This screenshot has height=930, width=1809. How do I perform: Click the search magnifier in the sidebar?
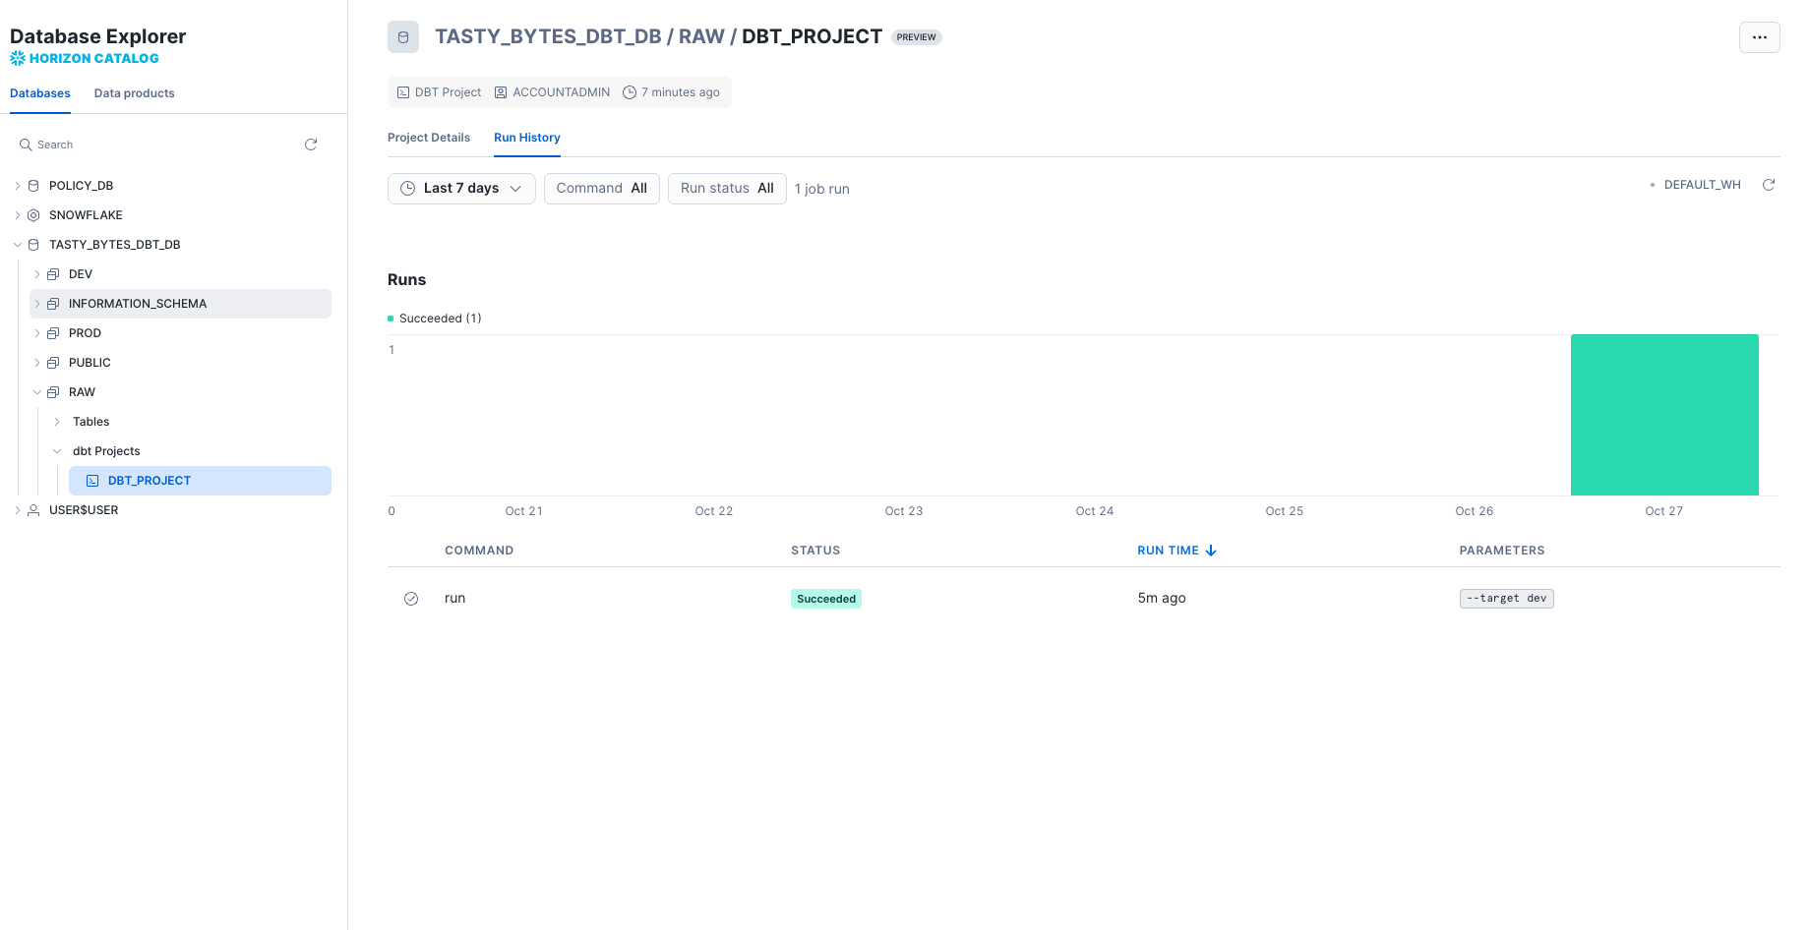[26, 144]
